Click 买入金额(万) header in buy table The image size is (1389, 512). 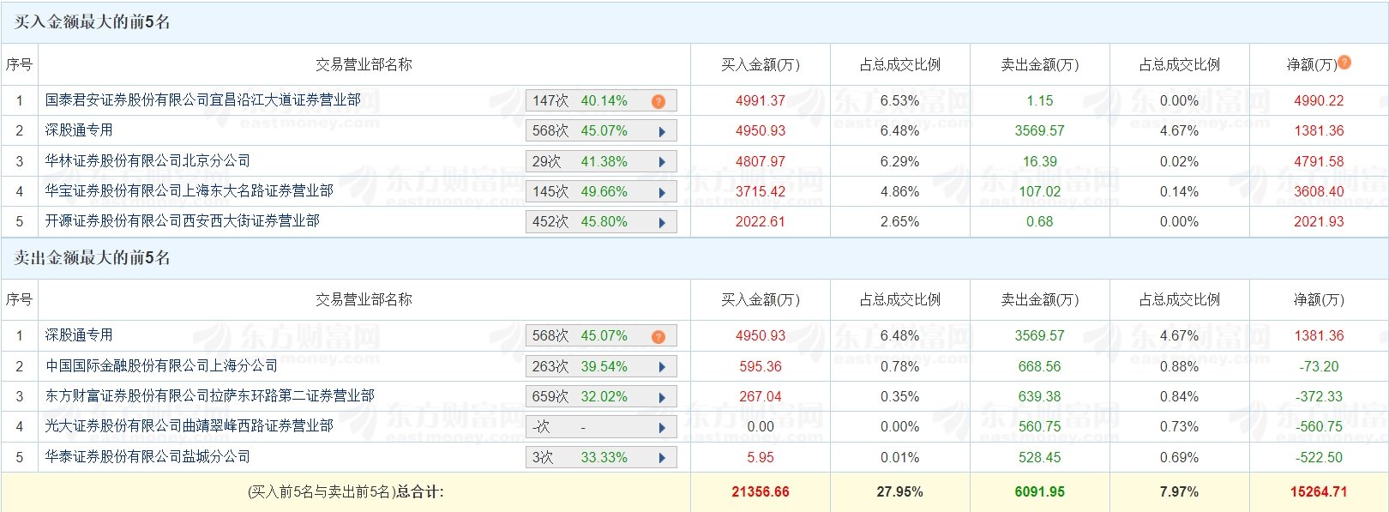761,65
